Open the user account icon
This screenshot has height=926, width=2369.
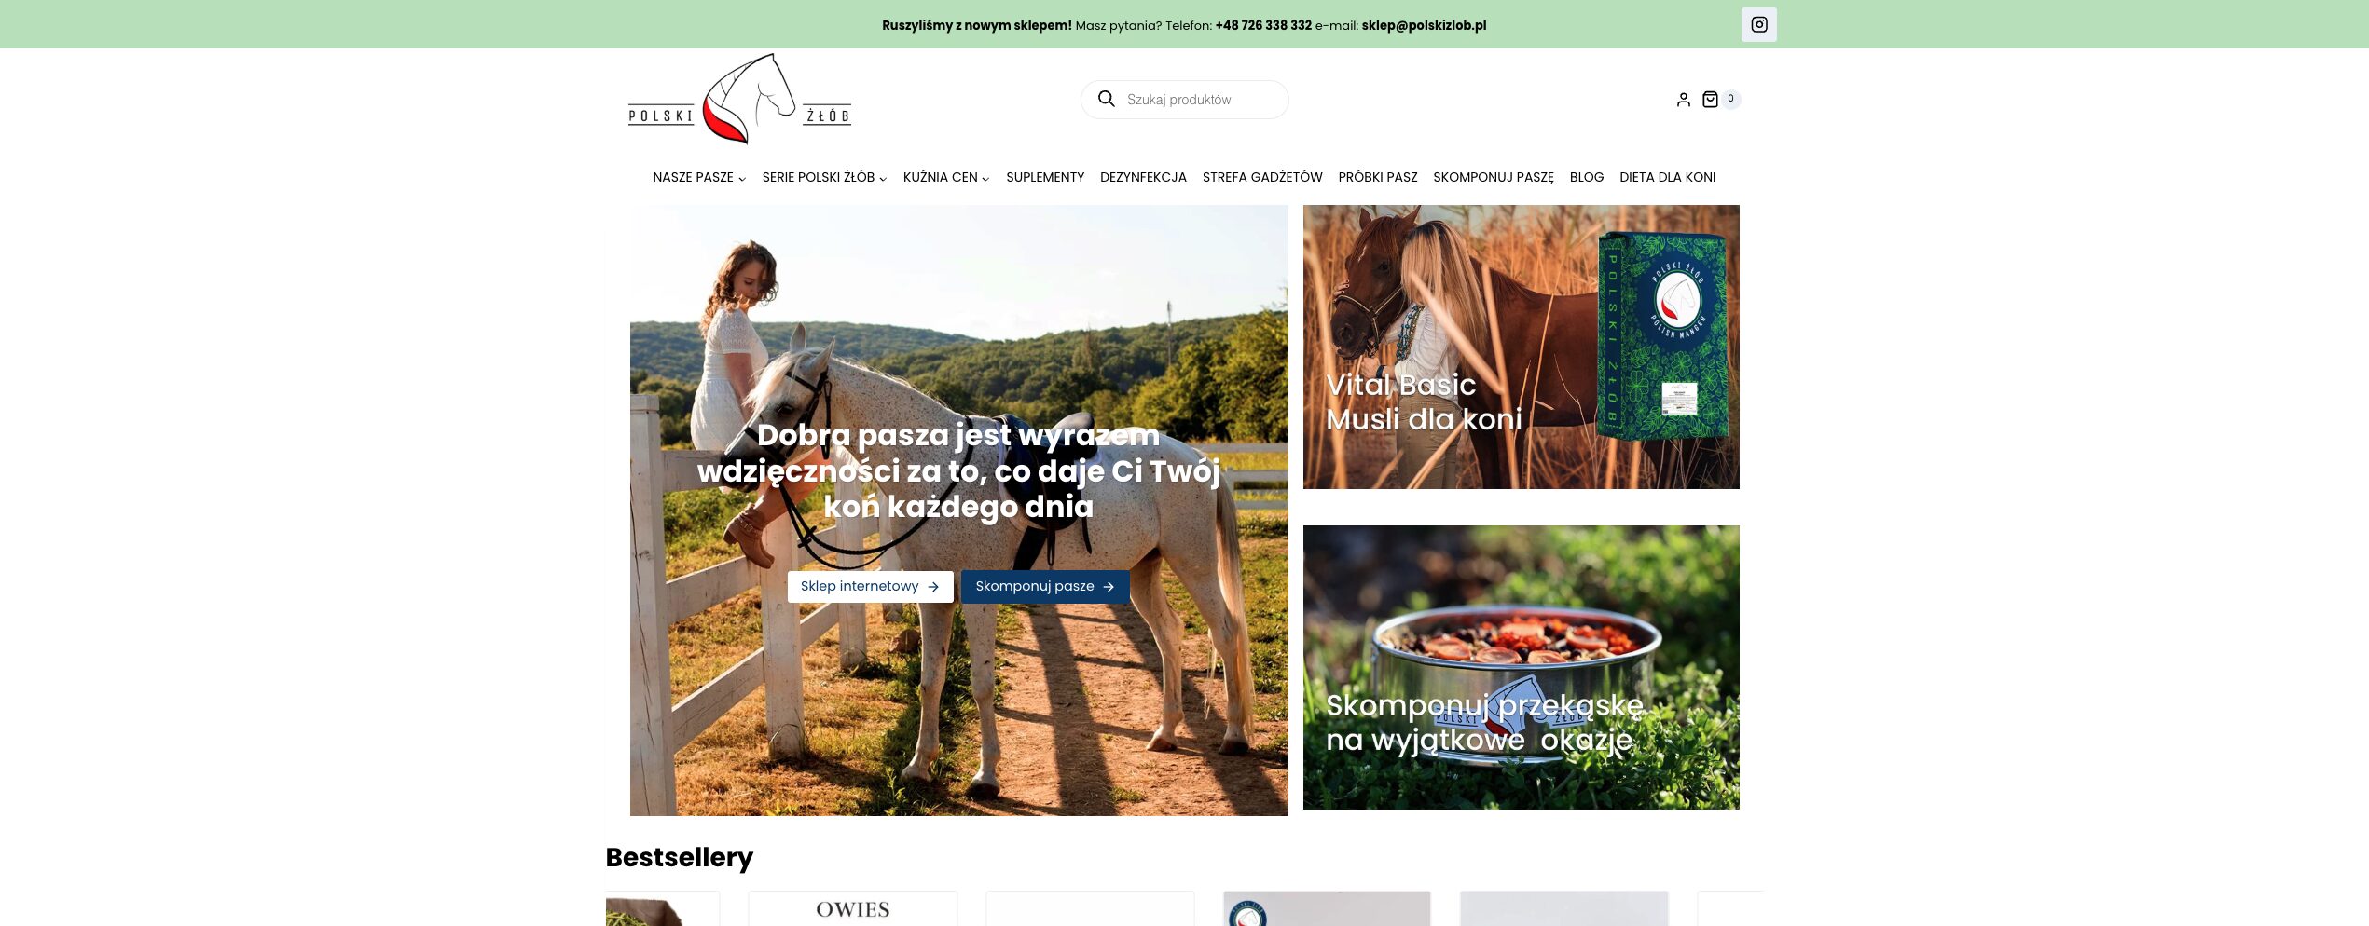pyautogui.click(x=1683, y=100)
